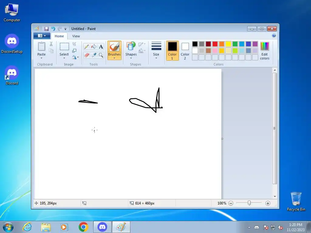Click the Paste clipboard icon
This screenshot has width=311, height=233.
(41, 46)
